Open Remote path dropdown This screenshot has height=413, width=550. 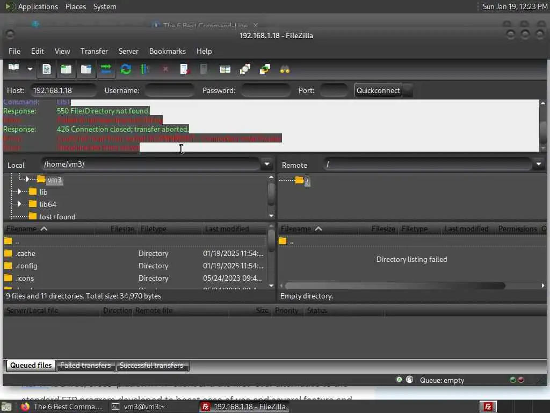538,164
